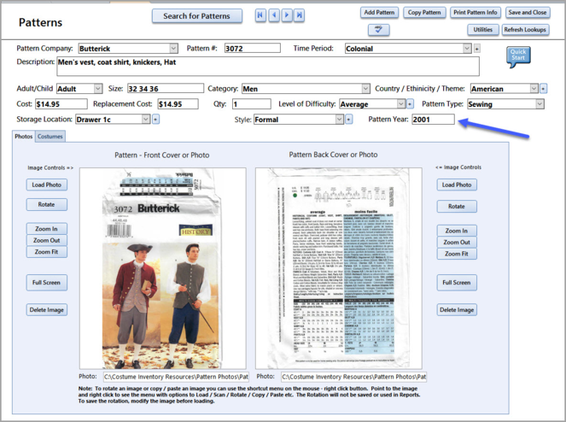Open Utilities button
Screen dimensions: 566x422
click(483, 30)
